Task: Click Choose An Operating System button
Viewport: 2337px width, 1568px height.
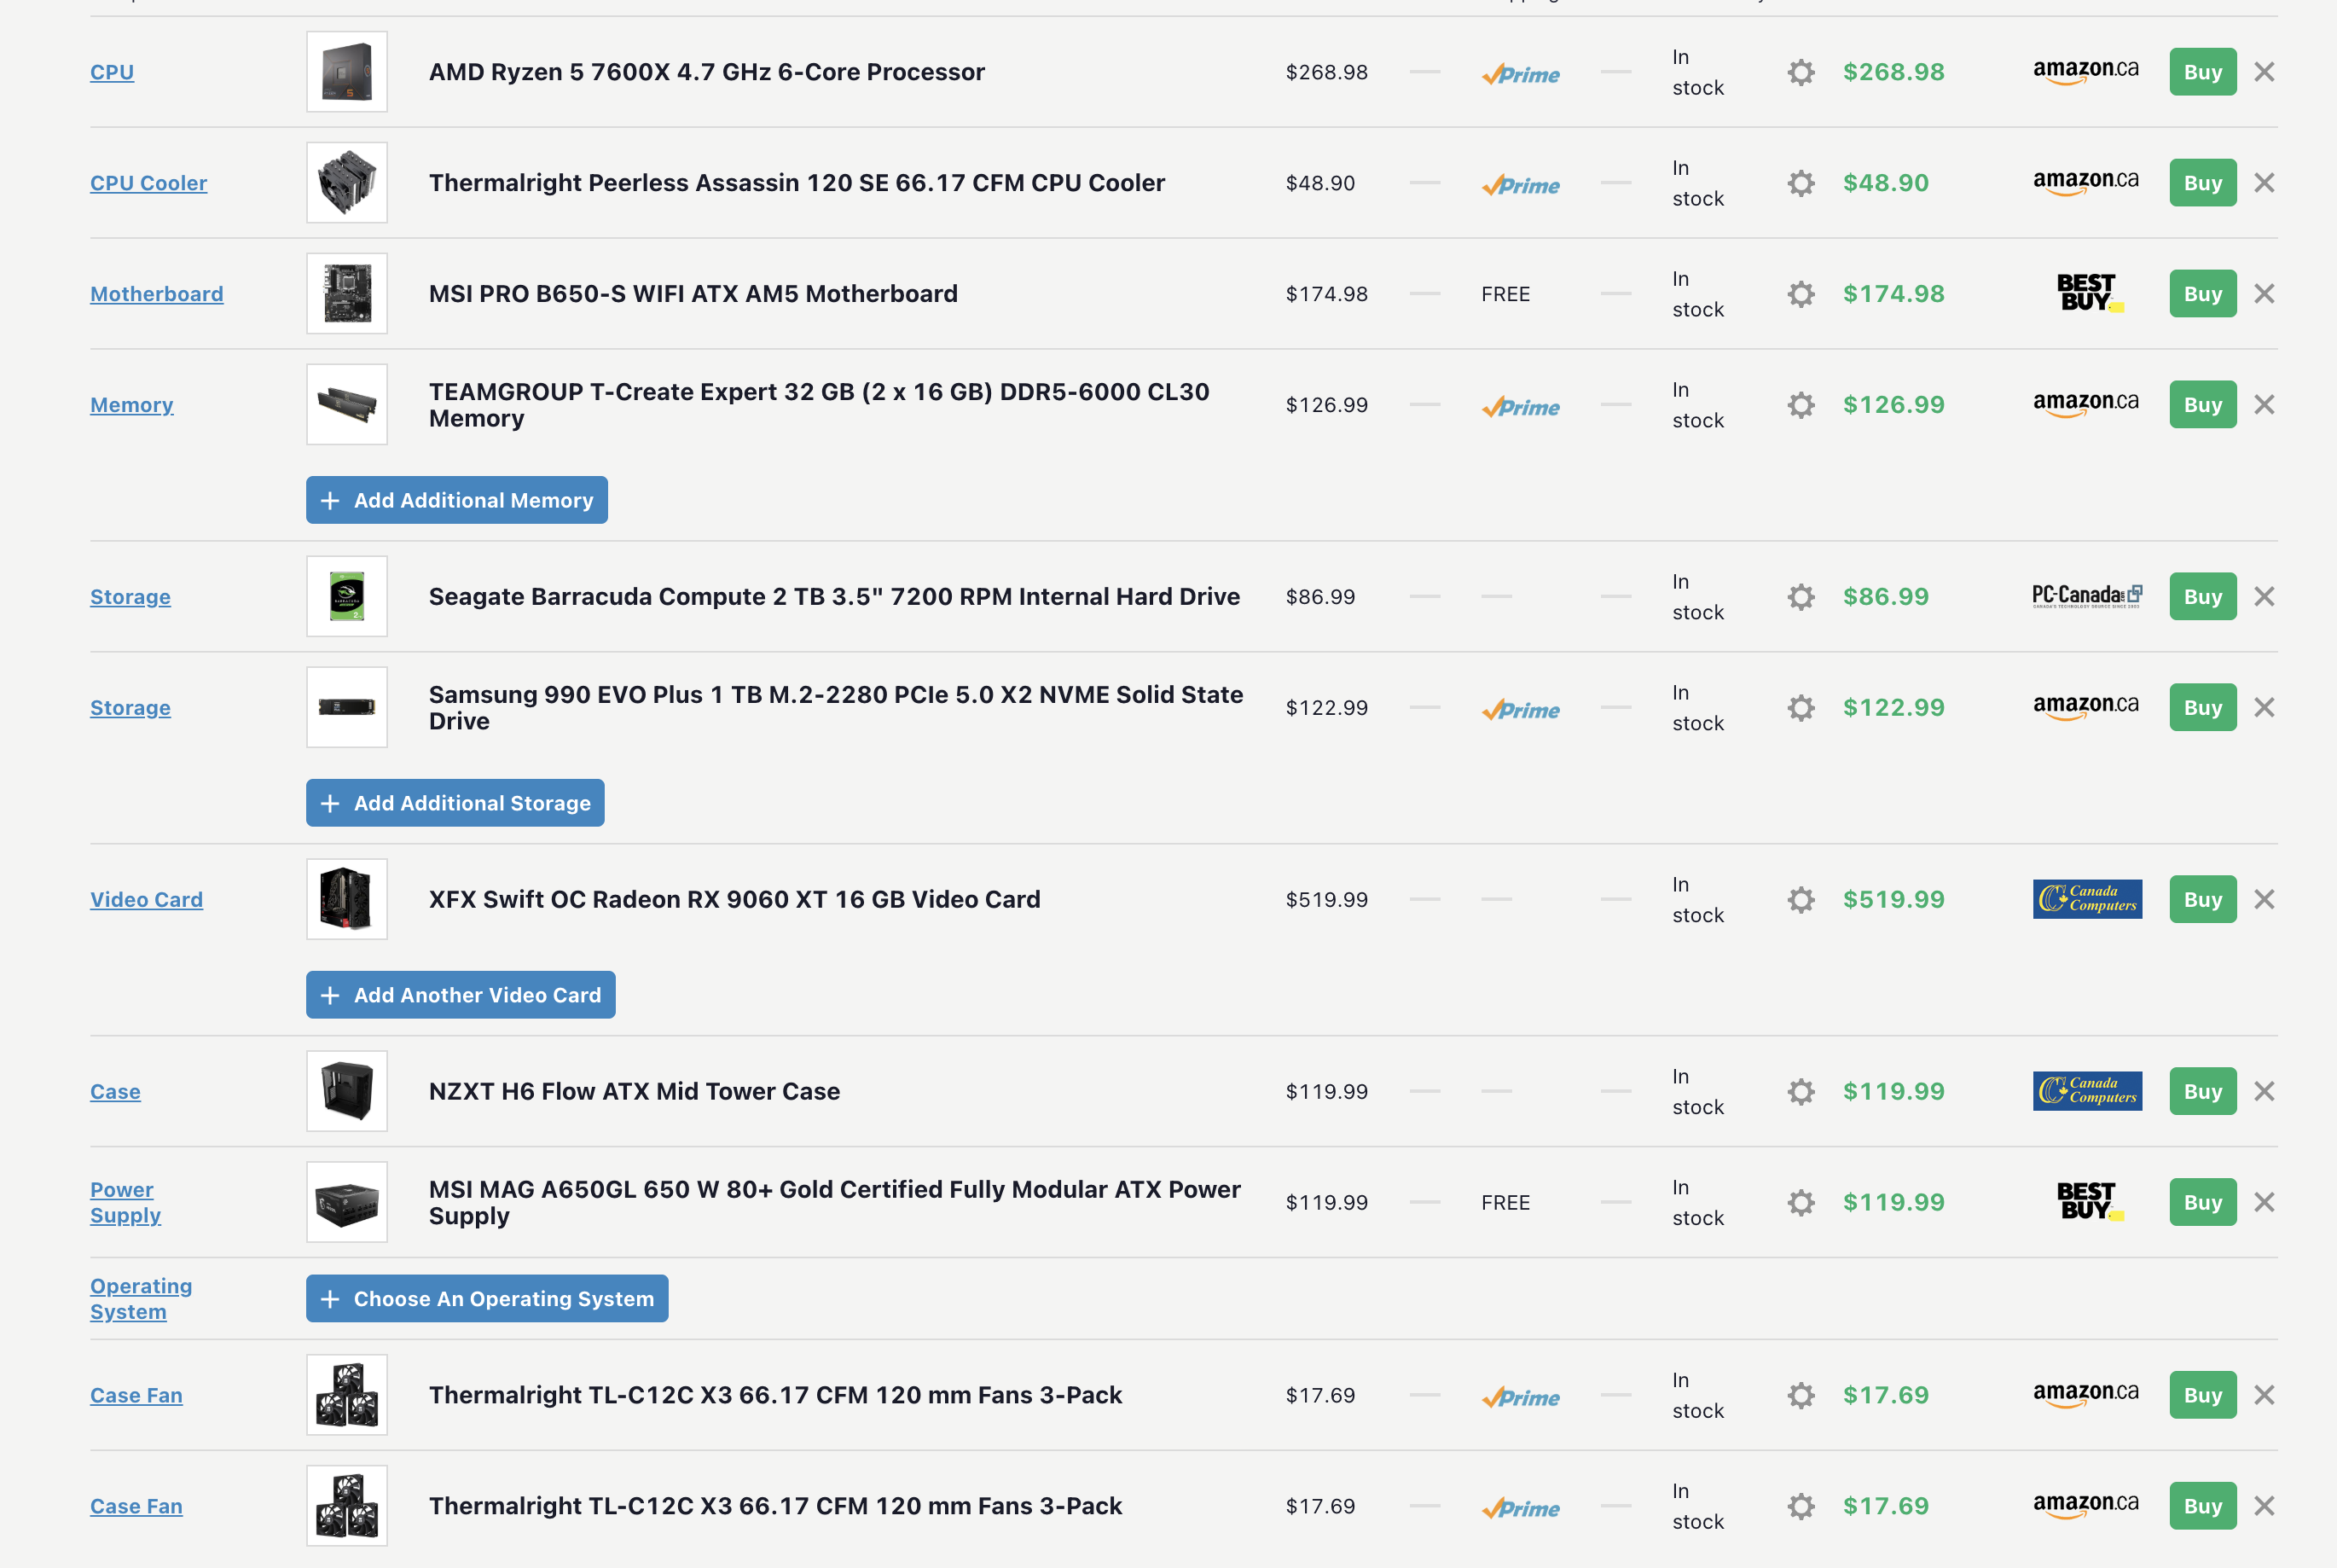Action: tap(487, 1299)
